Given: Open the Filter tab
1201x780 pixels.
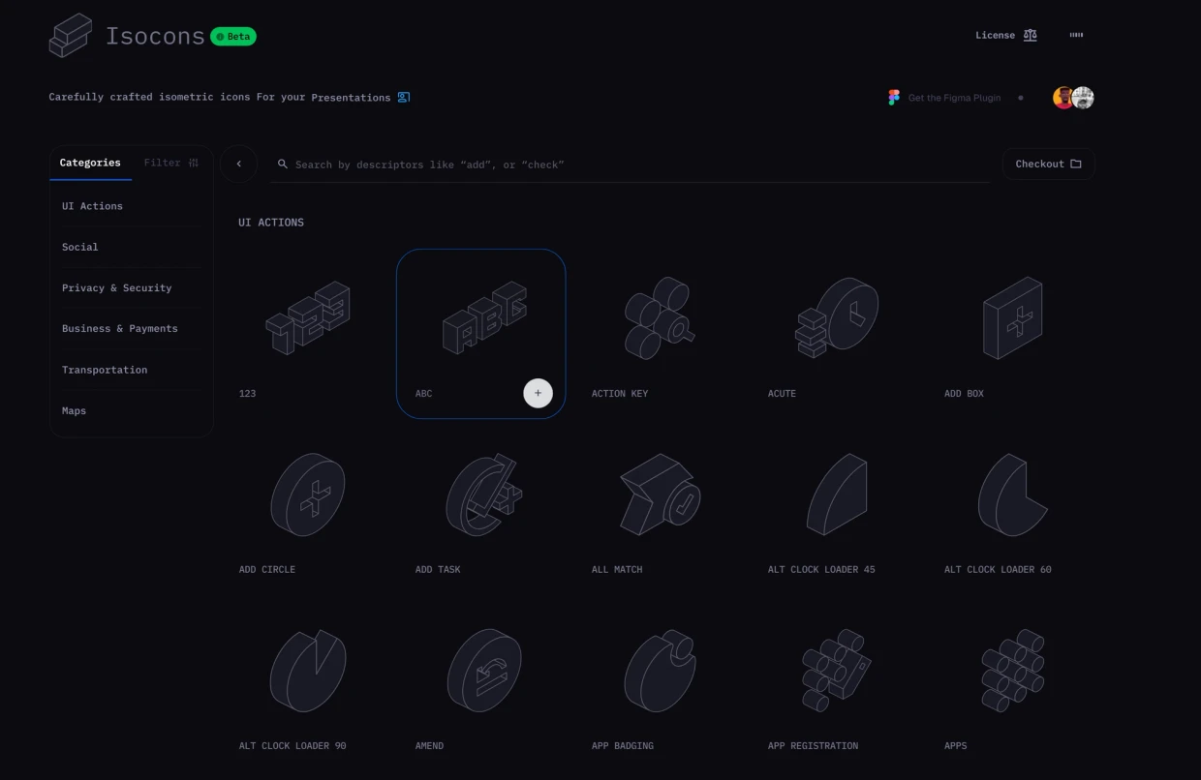Looking at the screenshot, I should 171,163.
